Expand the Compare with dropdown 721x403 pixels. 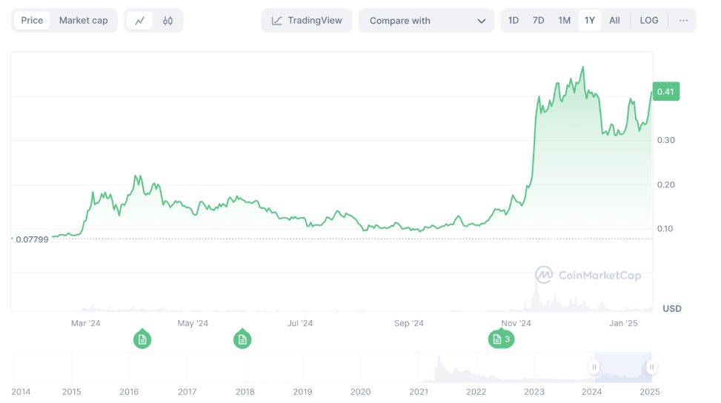(x=426, y=21)
